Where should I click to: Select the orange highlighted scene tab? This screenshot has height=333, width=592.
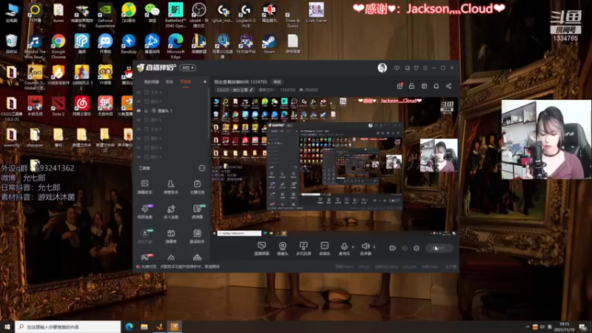186,82
